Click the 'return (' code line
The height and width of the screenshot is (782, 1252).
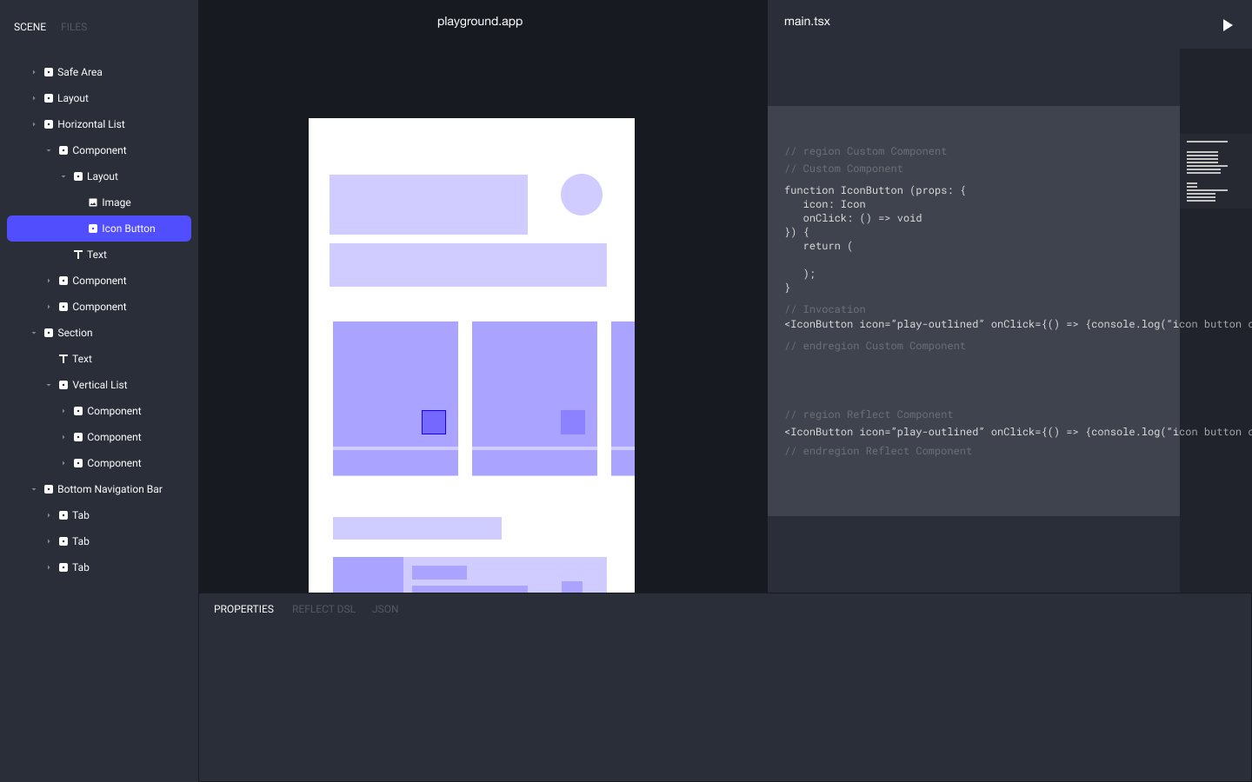coord(828,246)
